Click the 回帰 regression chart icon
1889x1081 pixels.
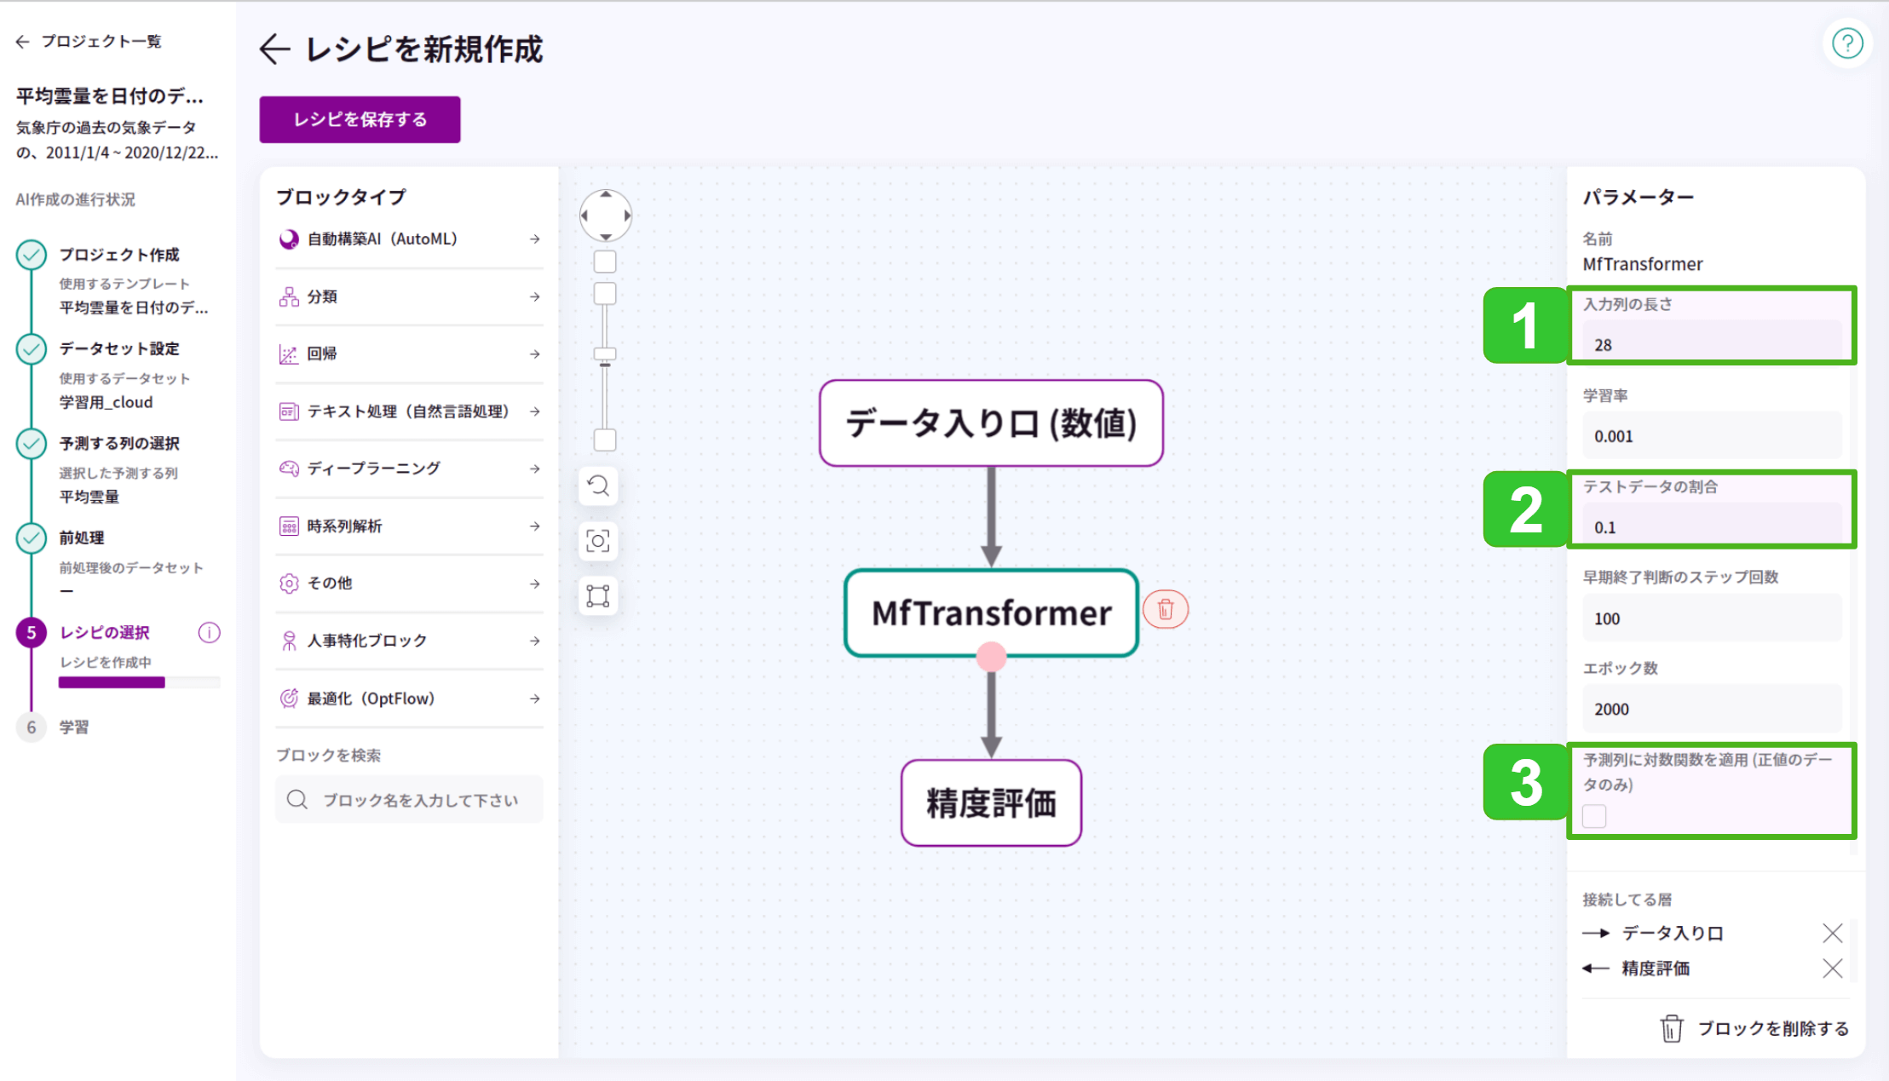[289, 354]
